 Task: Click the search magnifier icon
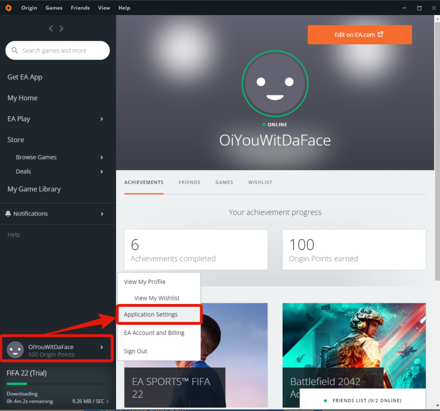pos(15,50)
